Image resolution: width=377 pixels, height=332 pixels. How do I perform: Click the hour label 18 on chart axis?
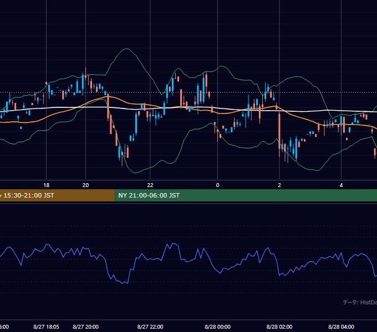46,185
